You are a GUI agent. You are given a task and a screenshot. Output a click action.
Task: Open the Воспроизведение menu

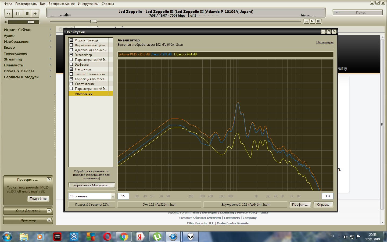62,4
